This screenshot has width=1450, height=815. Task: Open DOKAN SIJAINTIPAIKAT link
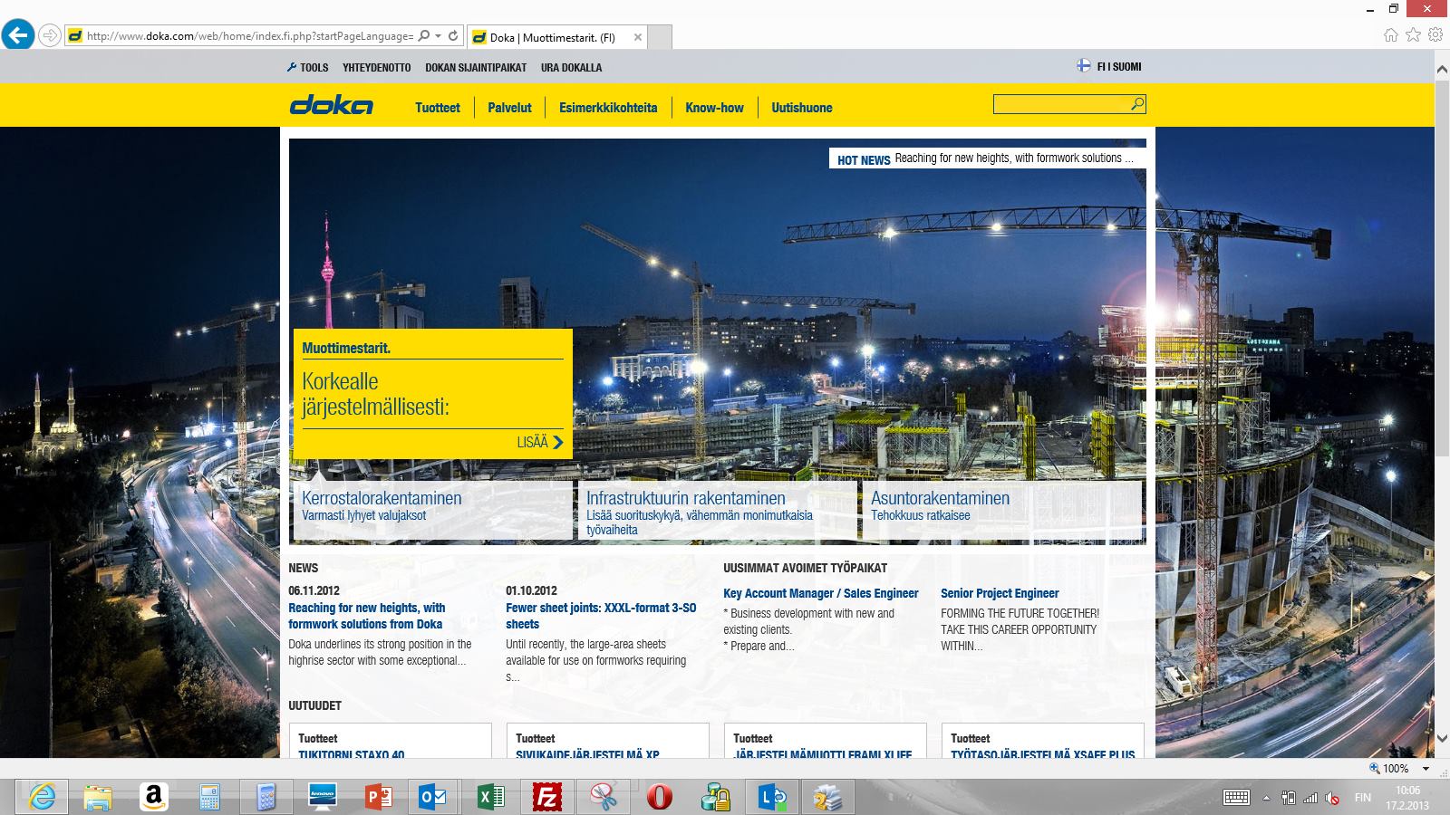476,67
